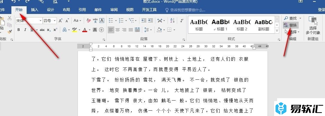This screenshot has height=116, width=325.
Task: Apply text effects glowing A icon
Action: tap(64, 30)
